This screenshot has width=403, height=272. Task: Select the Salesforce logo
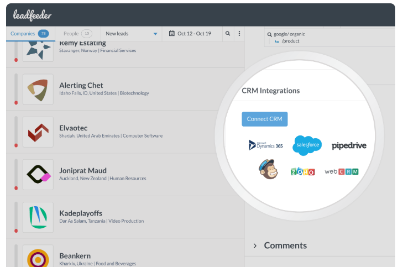(307, 145)
